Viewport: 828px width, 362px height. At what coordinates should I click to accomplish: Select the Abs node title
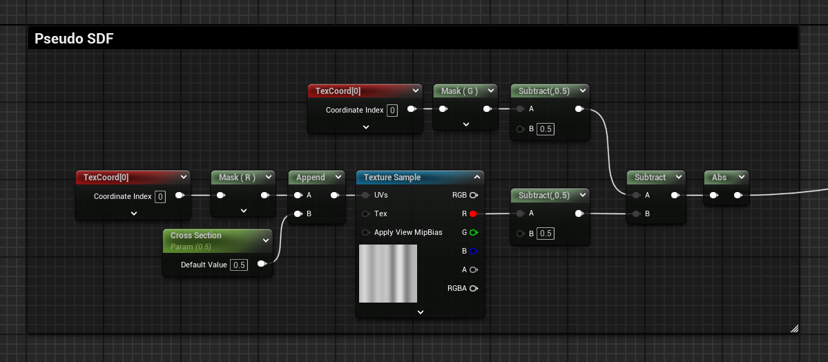pos(719,178)
